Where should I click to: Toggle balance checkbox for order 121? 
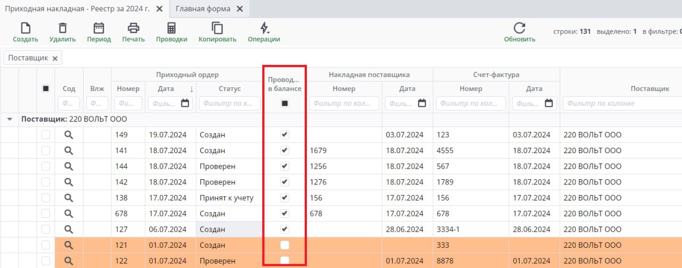coord(285,245)
